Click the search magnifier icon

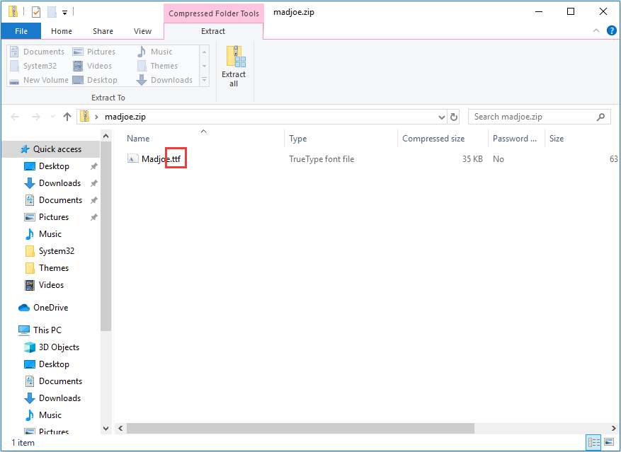[600, 117]
